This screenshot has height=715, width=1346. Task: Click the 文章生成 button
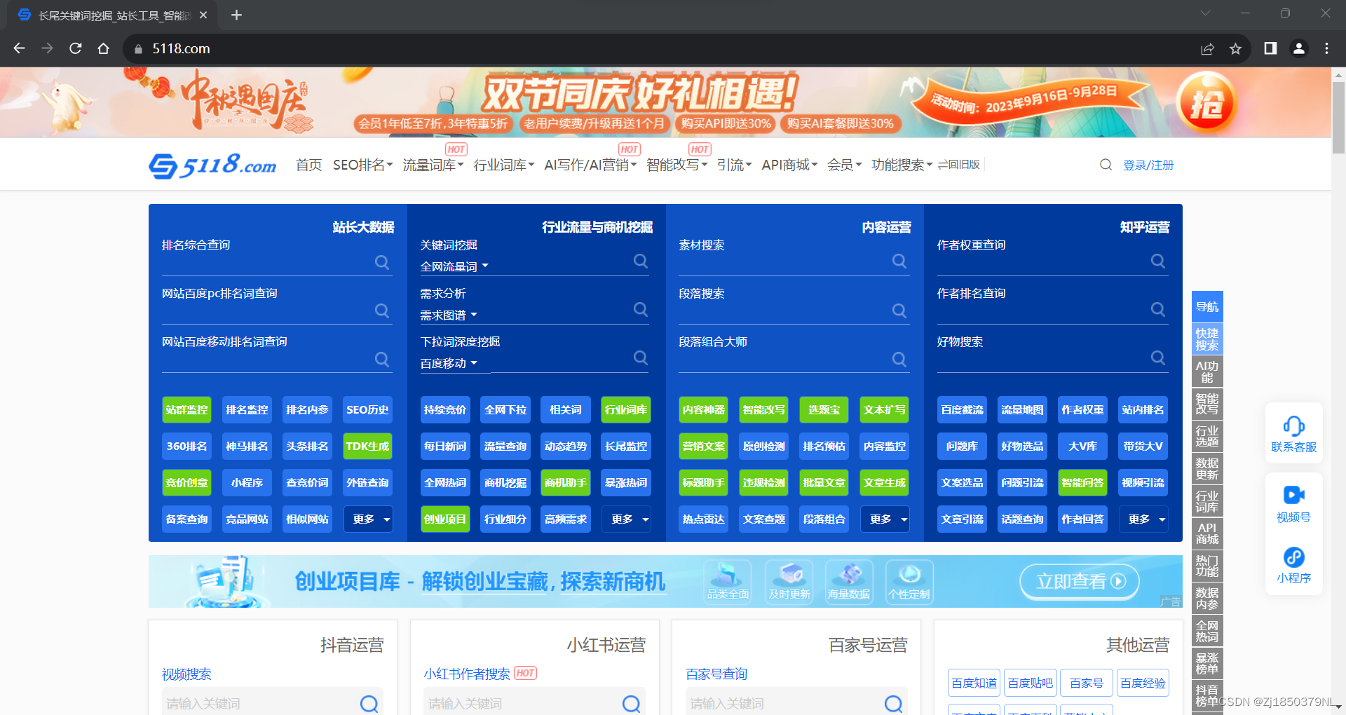885,483
